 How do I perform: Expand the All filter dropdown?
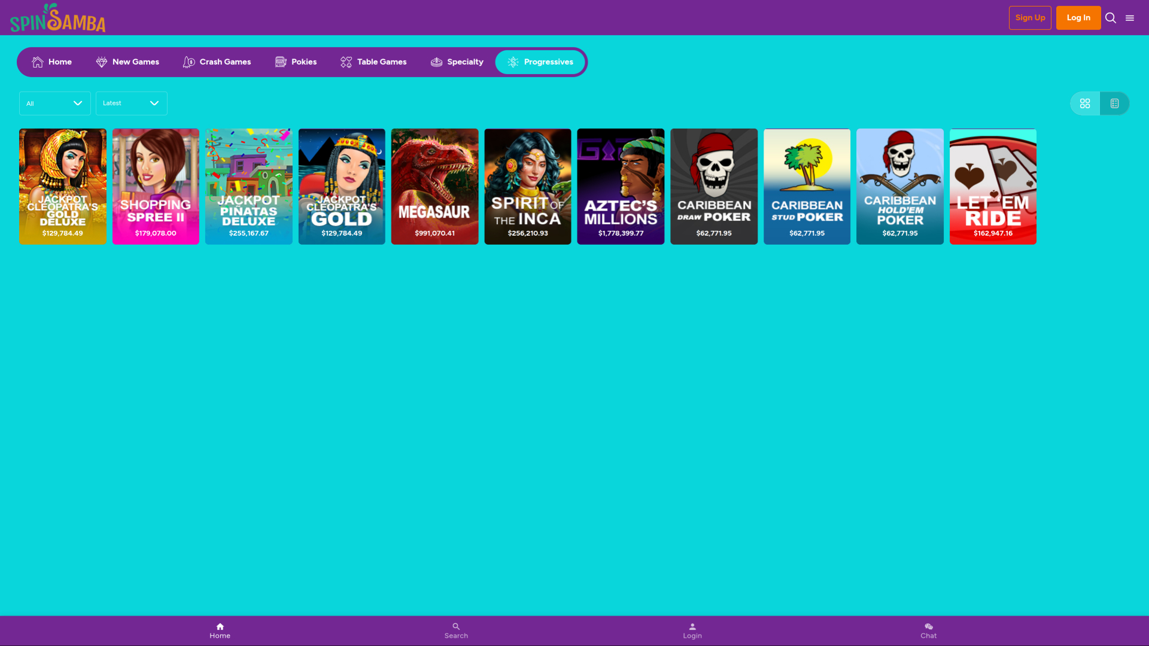[x=54, y=103]
